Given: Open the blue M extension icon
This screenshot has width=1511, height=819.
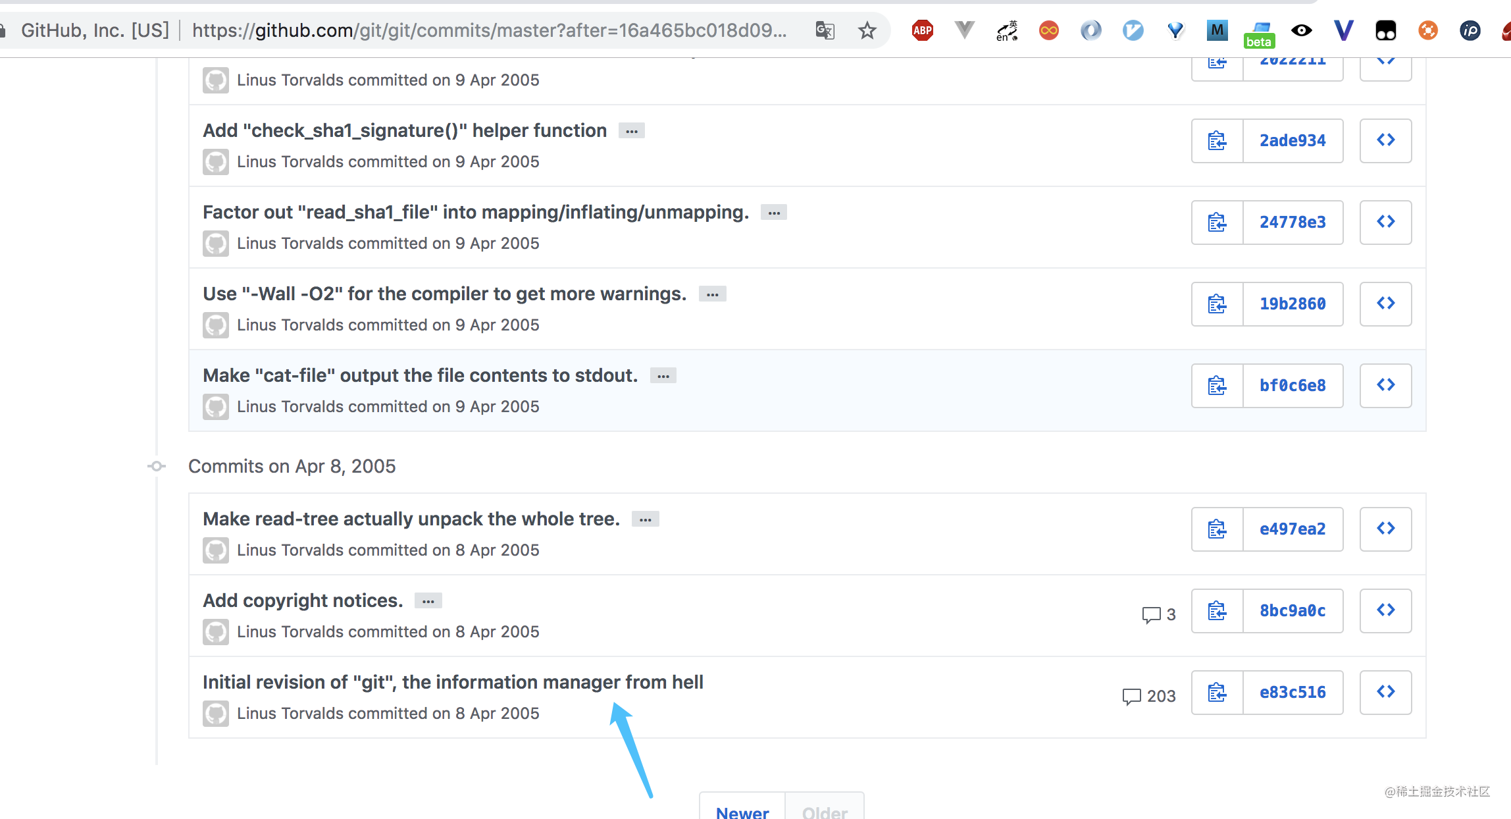Looking at the screenshot, I should (1217, 30).
